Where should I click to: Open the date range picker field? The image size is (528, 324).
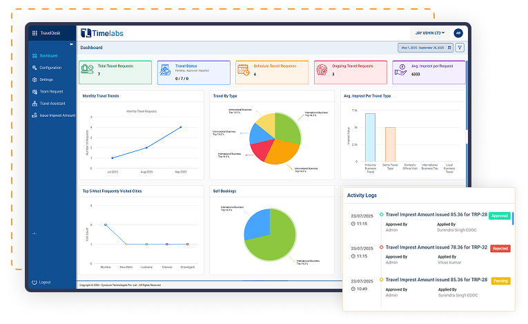[x=425, y=48]
